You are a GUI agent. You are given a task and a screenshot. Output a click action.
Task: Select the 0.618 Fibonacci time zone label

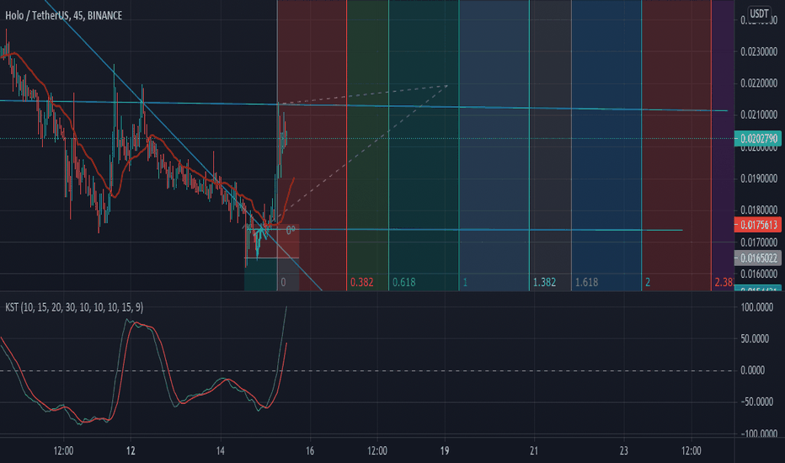point(403,282)
